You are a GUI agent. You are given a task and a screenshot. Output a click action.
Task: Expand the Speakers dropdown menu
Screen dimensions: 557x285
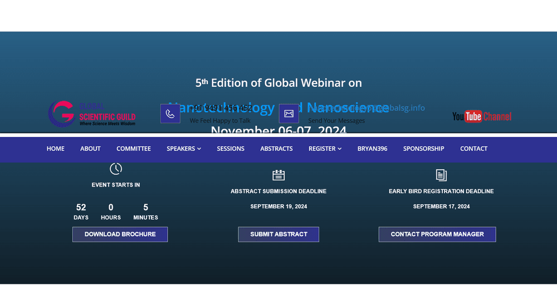coord(183,149)
